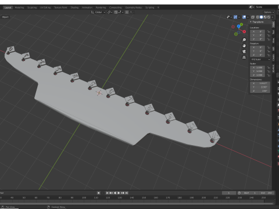Switch to the Sculpting workspace tab
The image size is (279, 209).
point(32,8)
